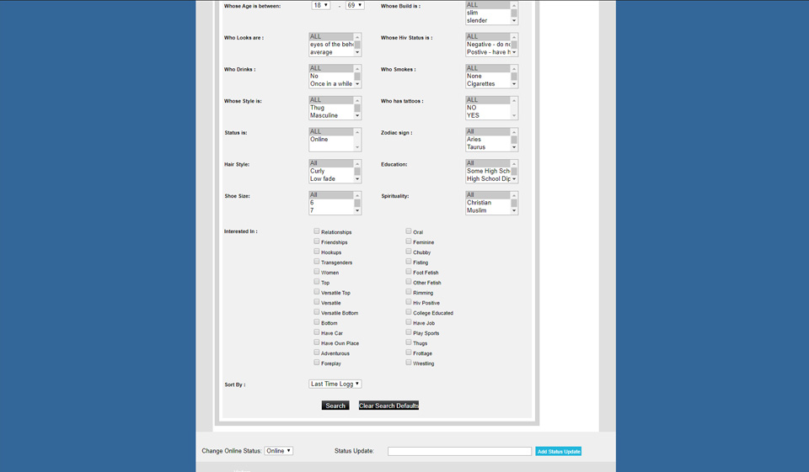The image size is (809, 472).
Task: Open the Change Online Status dropdown
Action: coord(278,451)
